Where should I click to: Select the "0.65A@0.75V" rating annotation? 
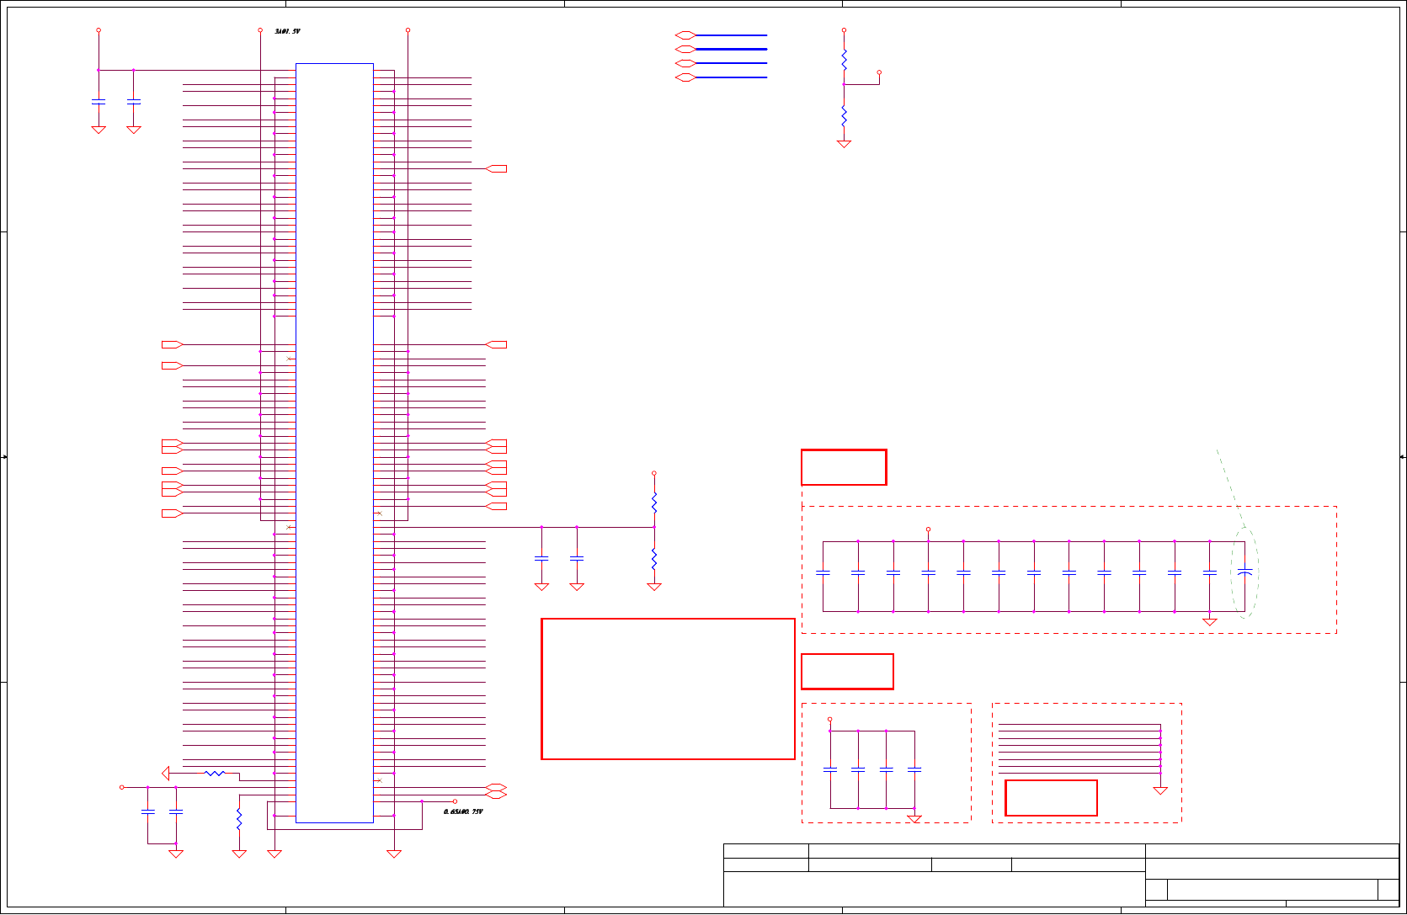(x=463, y=812)
